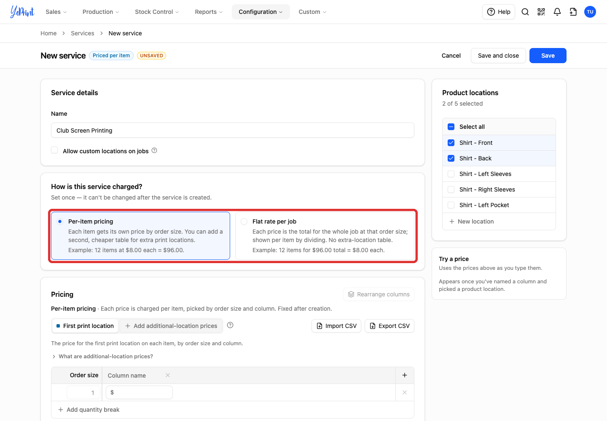Select Flat rate per job radio option
This screenshot has width=607, height=421.
(244, 221)
